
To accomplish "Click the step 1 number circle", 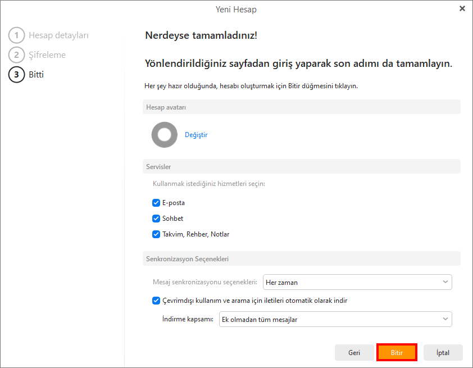I will 16,36.
